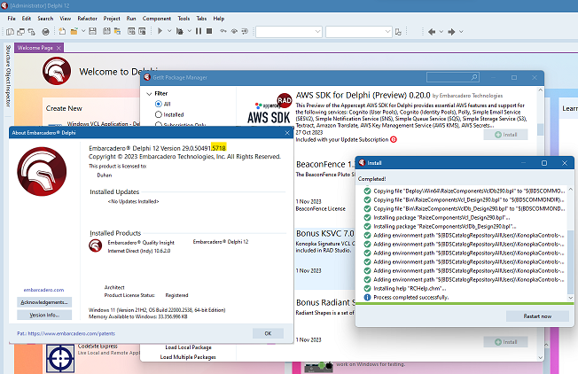This screenshot has width=578, height=374.
Task: Click 'Process completed successfully.' log line
Action: 411,298
